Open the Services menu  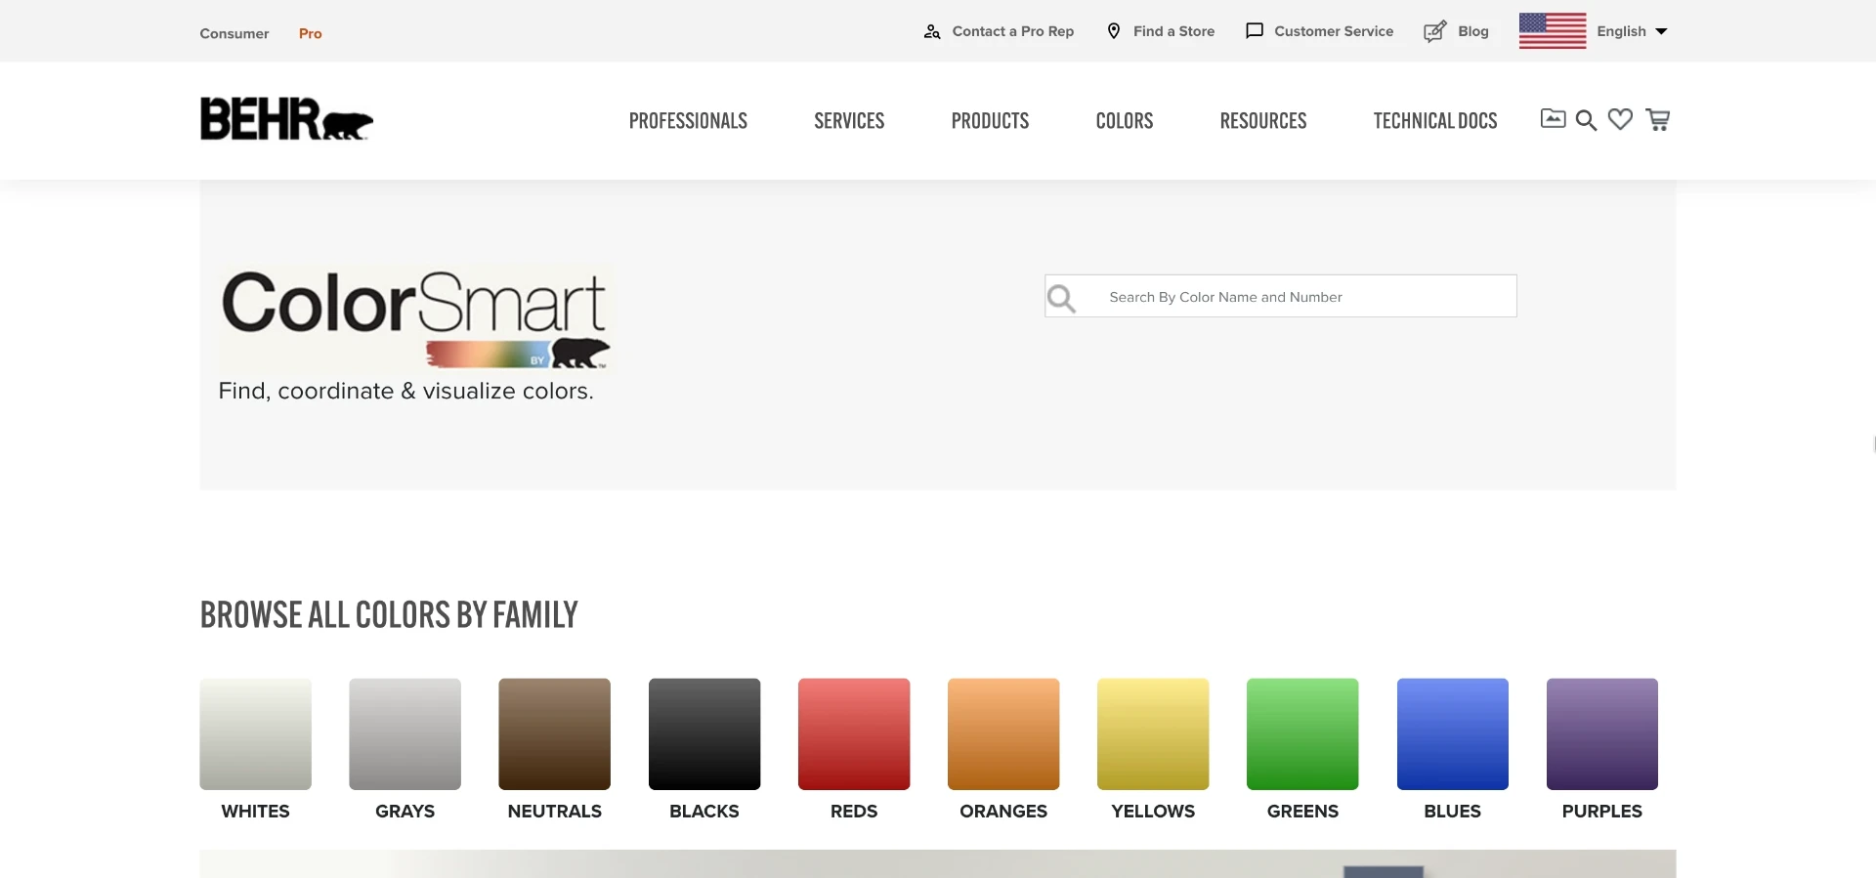(x=849, y=121)
